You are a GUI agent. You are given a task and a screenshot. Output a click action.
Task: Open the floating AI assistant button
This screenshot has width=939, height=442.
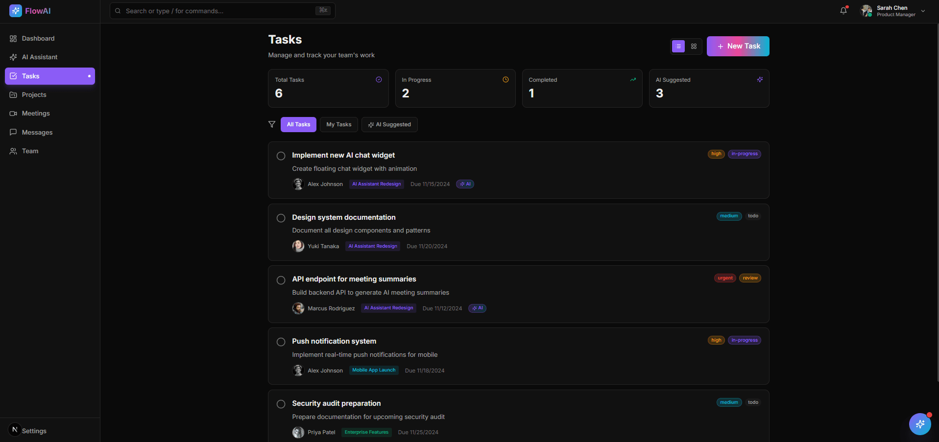[x=920, y=424]
